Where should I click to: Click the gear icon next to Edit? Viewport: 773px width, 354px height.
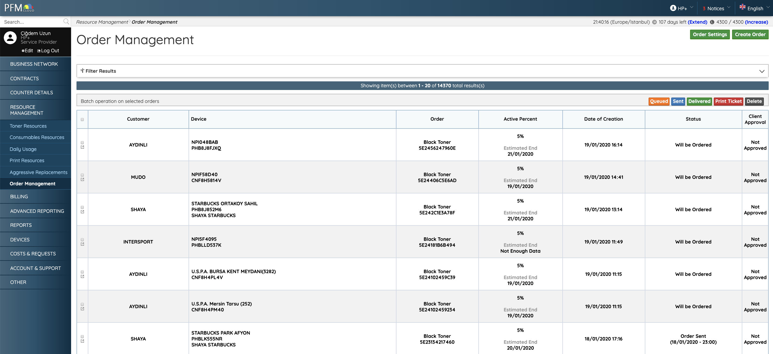click(23, 50)
